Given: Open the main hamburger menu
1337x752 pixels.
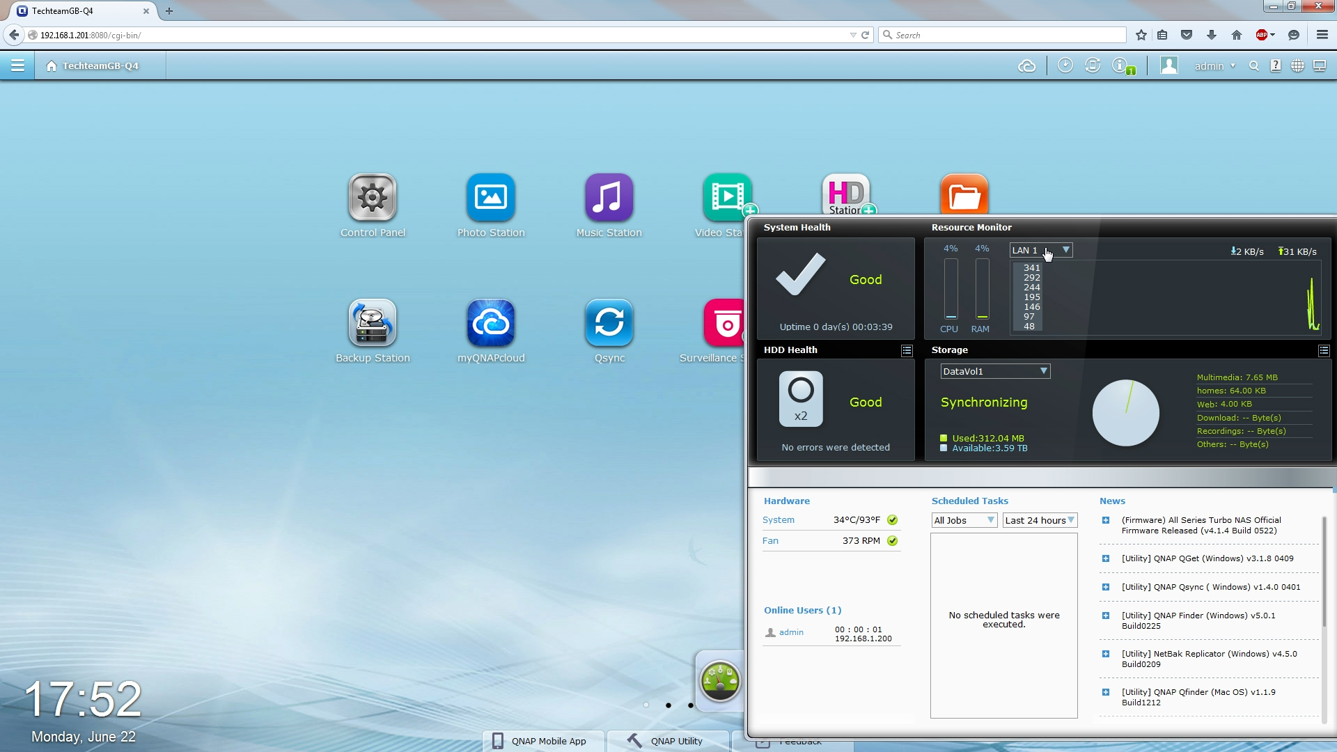Looking at the screenshot, I should 17,65.
